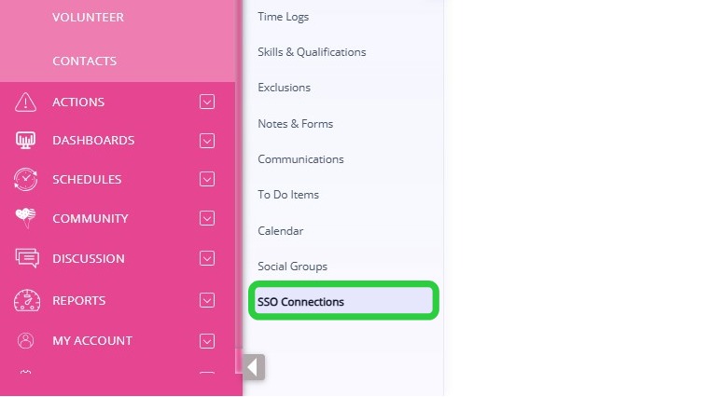
Task: Expand the Schedules menu chevron
Action: tap(207, 180)
